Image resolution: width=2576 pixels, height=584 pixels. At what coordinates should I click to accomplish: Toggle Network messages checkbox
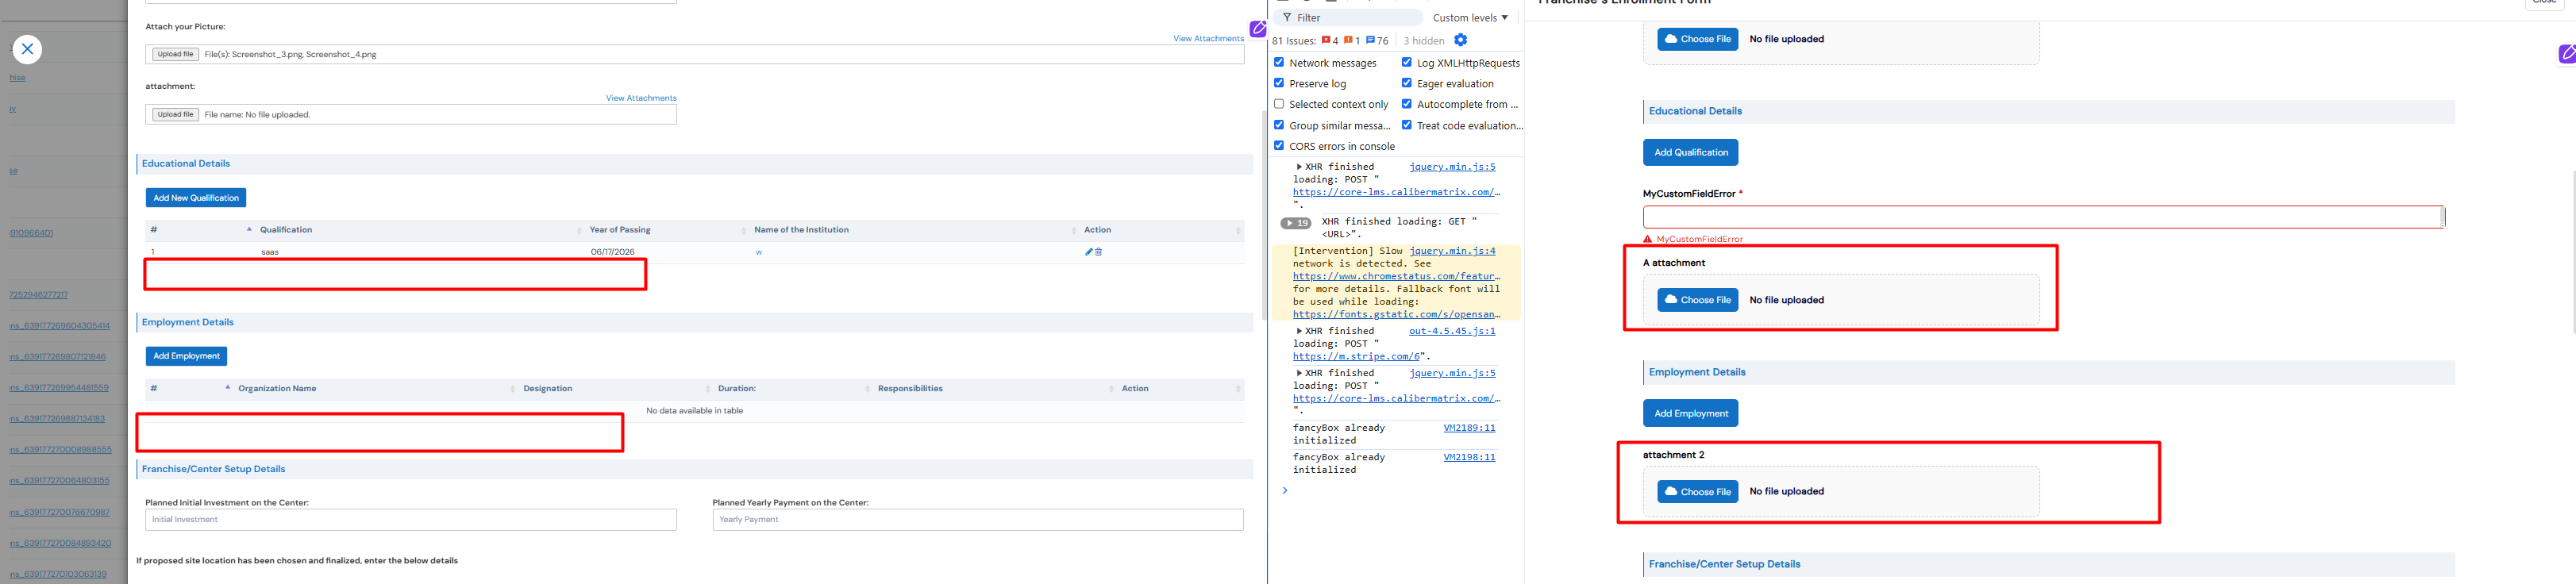[x=1279, y=62]
